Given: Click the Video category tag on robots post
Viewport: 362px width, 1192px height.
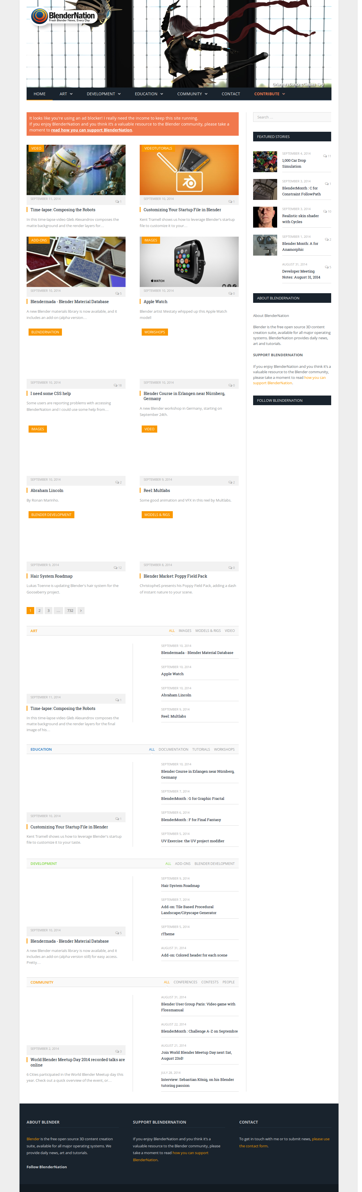Looking at the screenshot, I should (x=36, y=148).
